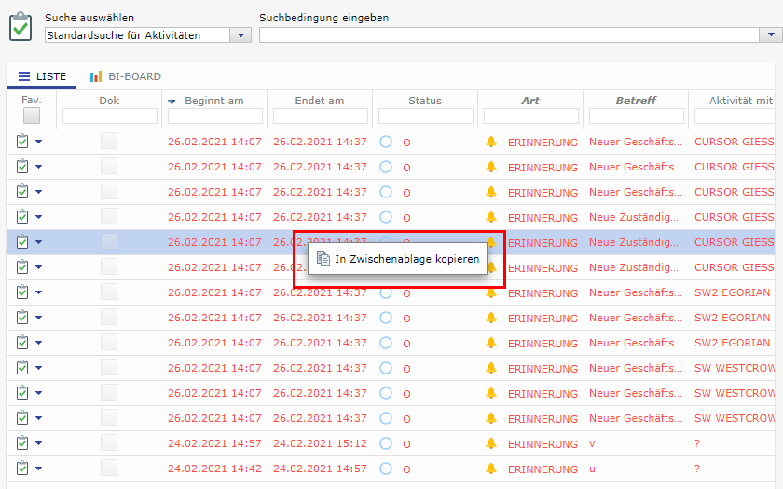This screenshot has height=489, width=783.
Task: Check the Dok checkbox in the 24.02.2021 14:42 row
Action: (109, 469)
